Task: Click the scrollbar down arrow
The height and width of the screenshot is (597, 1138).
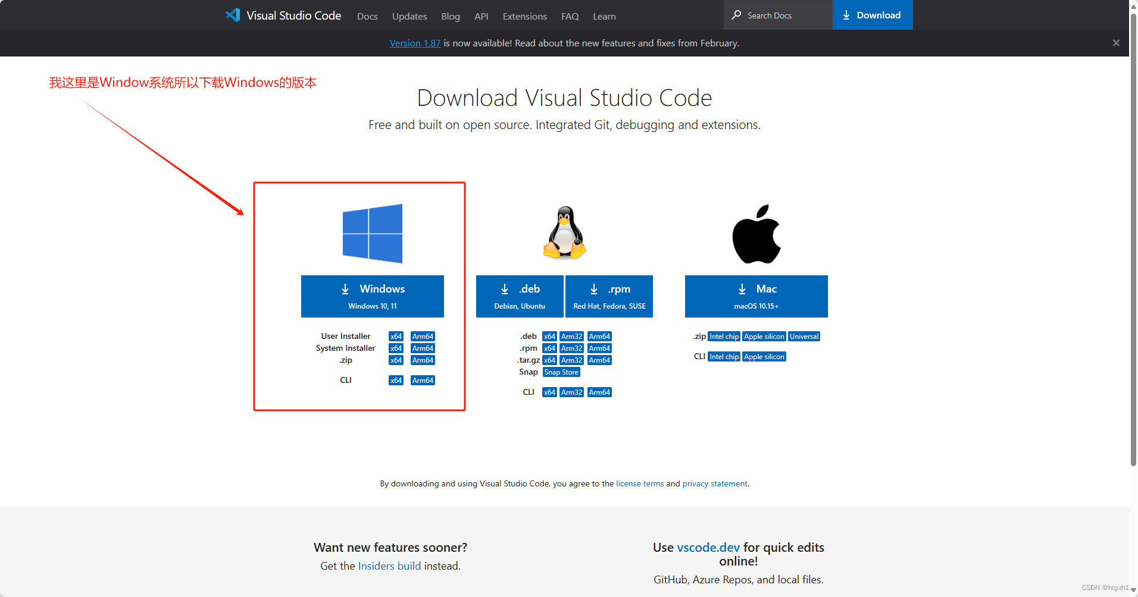Action: click(1133, 590)
